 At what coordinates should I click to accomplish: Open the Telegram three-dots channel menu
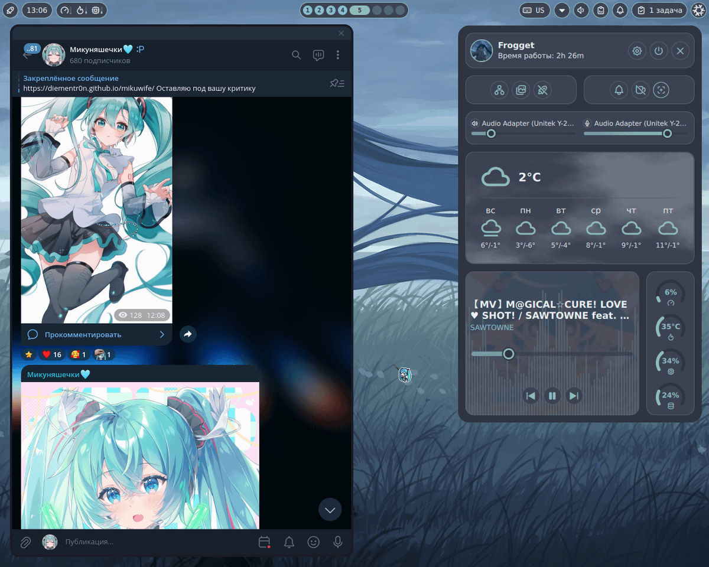337,55
